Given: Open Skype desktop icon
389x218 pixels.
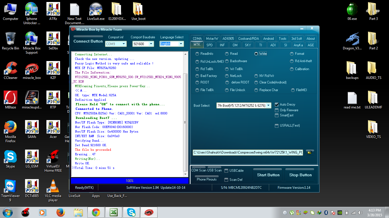Looking at the screenshot, I should (11, 159).
